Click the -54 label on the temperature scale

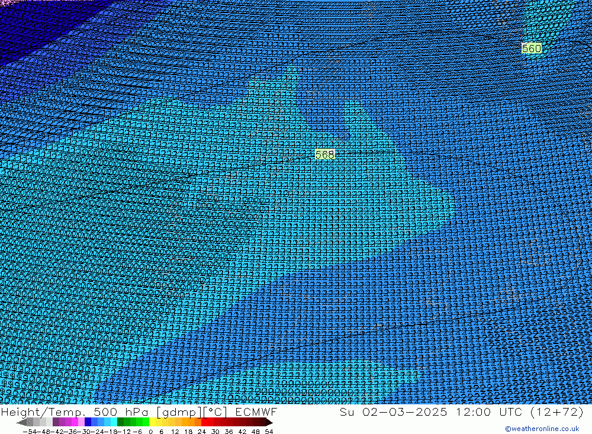(30, 432)
